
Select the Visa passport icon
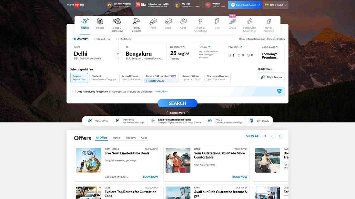click(x=217, y=21)
